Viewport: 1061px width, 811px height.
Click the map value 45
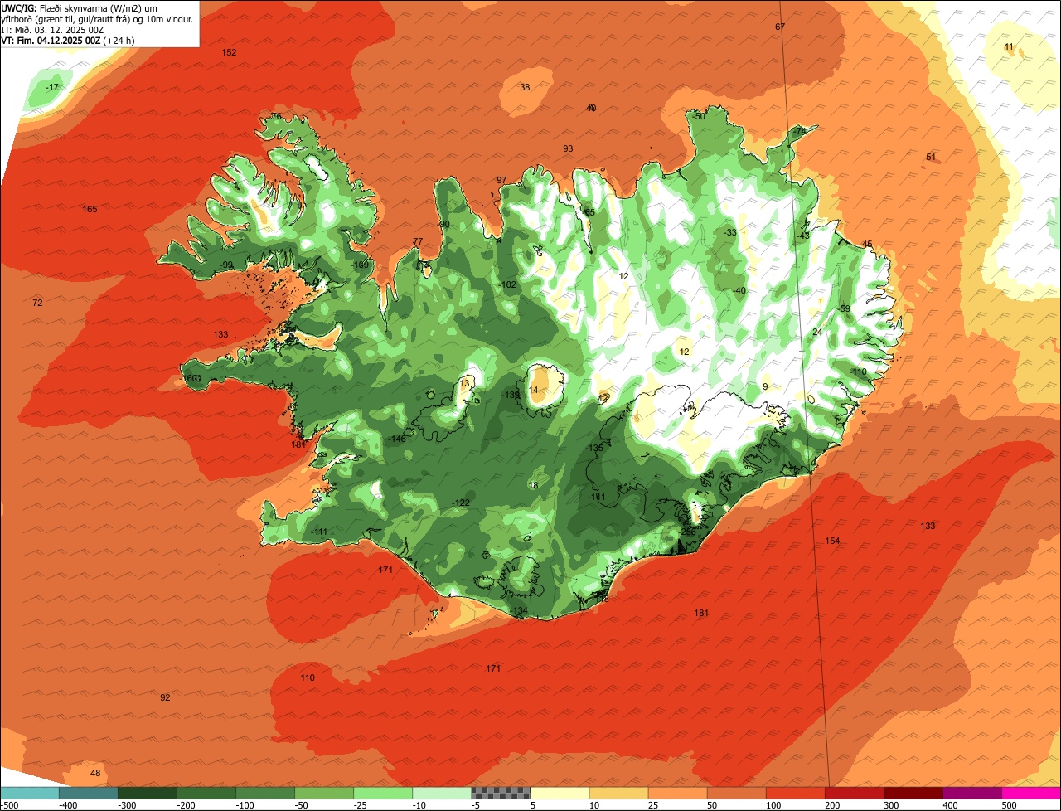(867, 244)
